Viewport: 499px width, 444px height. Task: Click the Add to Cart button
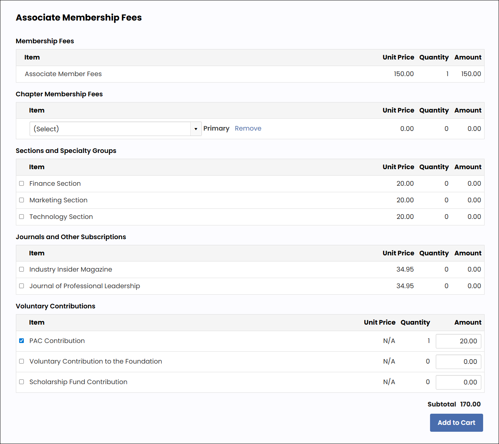tap(456, 423)
